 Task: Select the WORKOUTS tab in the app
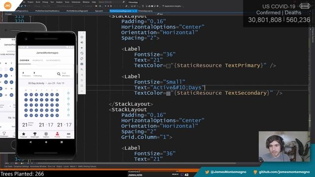37,60
